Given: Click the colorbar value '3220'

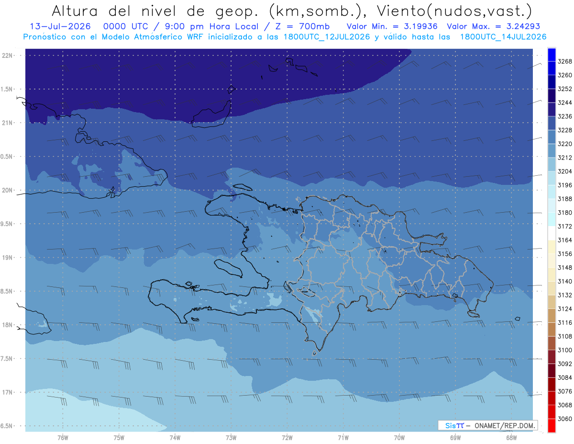Looking at the screenshot, I should (x=565, y=144).
